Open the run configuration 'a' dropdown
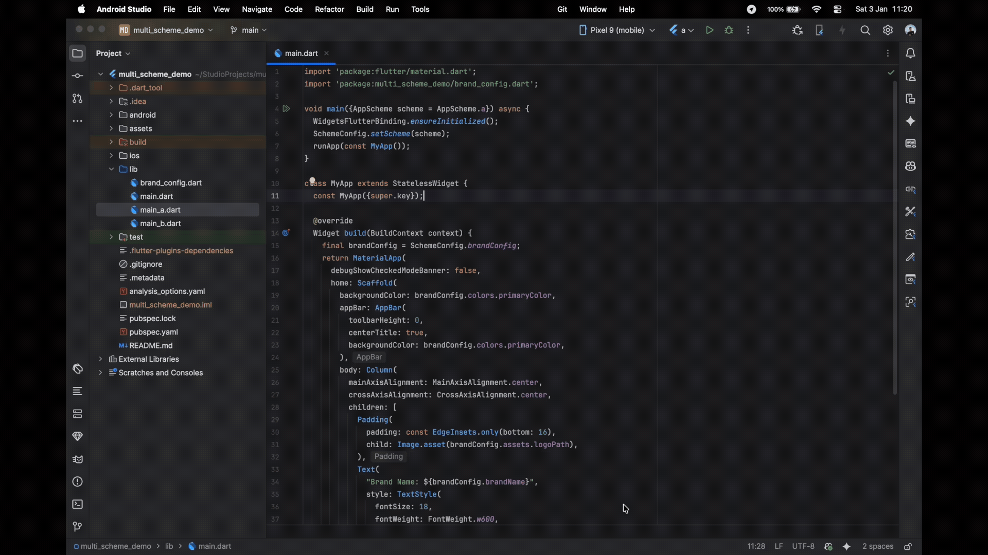This screenshot has height=555, width=988. coord(682,30)
